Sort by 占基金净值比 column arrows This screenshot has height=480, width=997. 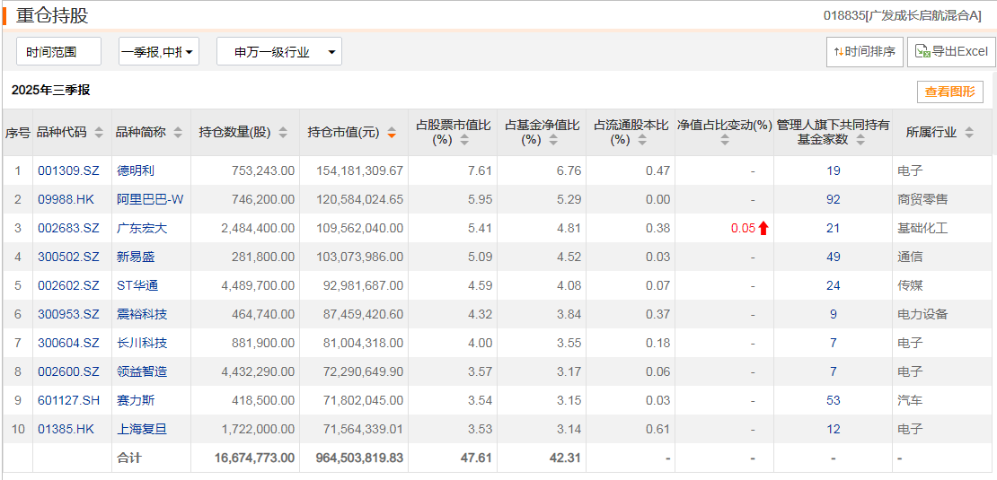pyautogui.click(x=554, y=140)
